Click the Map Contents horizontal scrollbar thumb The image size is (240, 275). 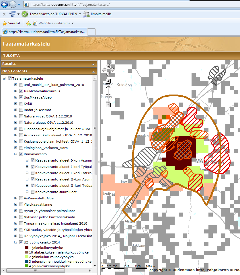pos(35,270)
